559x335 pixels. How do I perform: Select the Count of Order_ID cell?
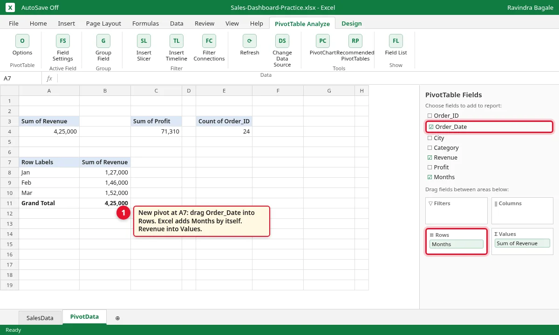click(224, 121)
